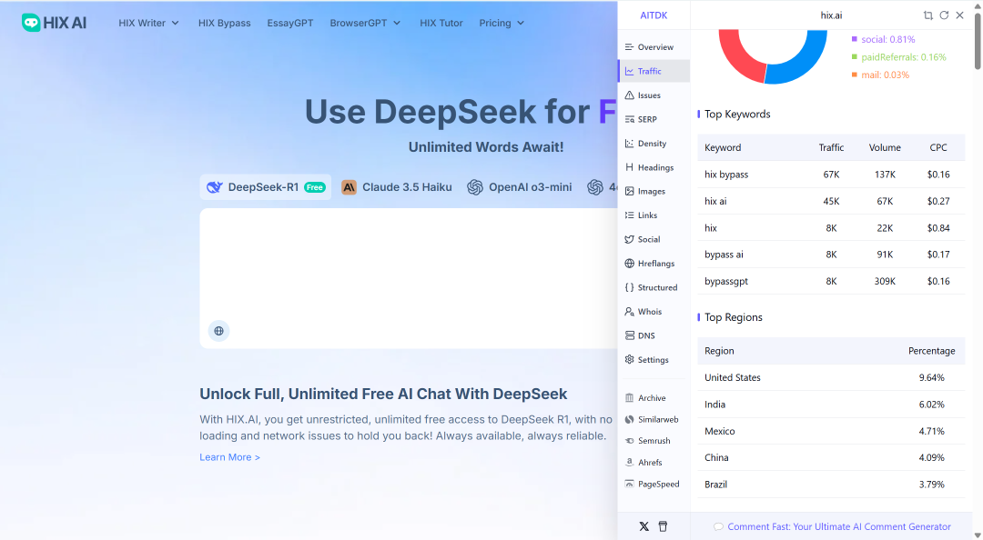Viewport: 983px width, 540px height.
Task: Open the HIX Tutor nav link
Action: coord(441,23)
